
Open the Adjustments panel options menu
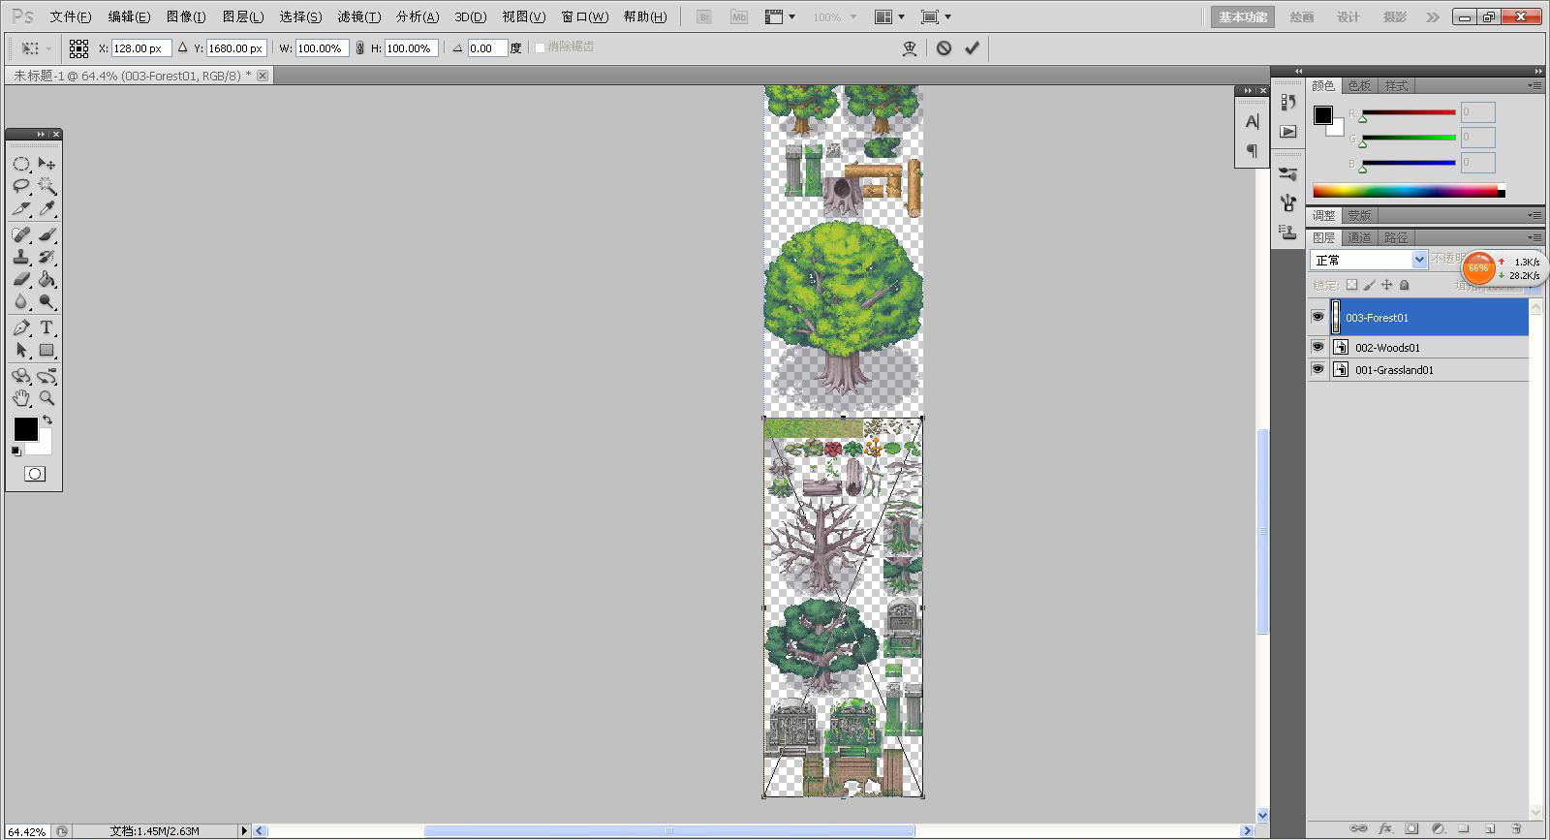[1535, 215]
